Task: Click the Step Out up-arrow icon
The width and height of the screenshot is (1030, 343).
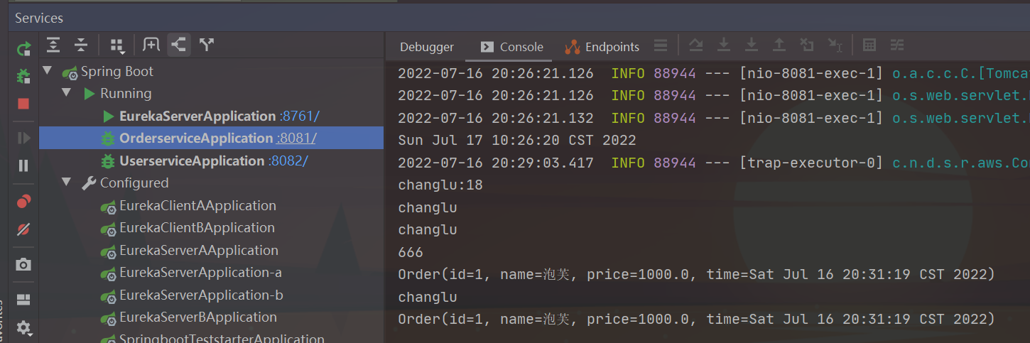Action: 779,45
